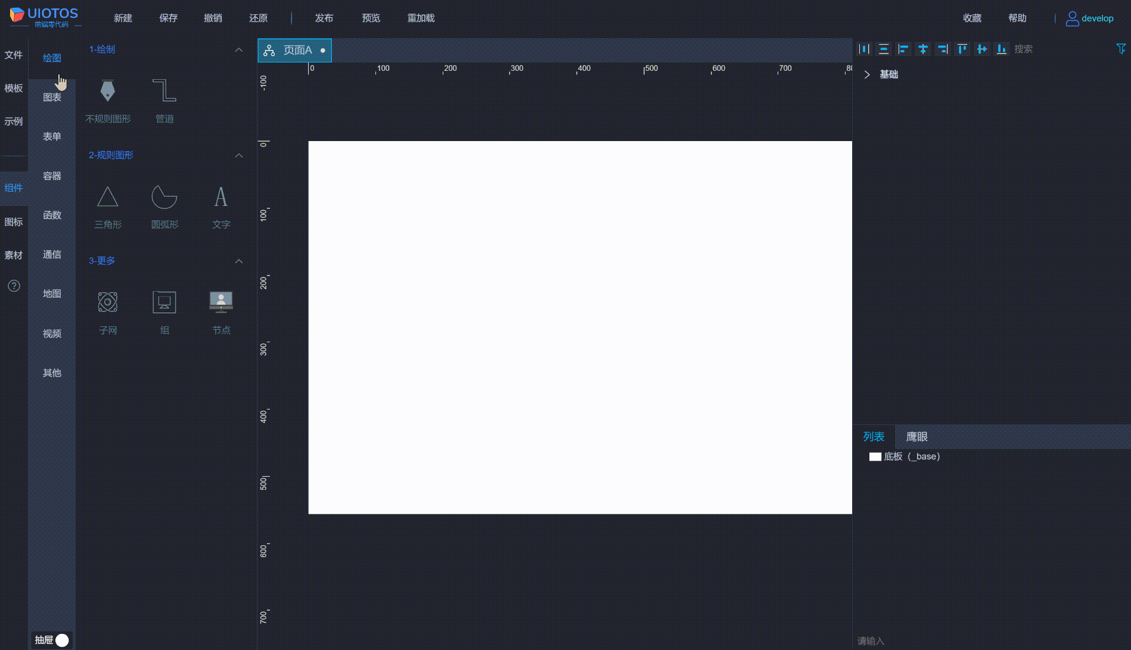Click 撤销 in the top menu bar

213,18
